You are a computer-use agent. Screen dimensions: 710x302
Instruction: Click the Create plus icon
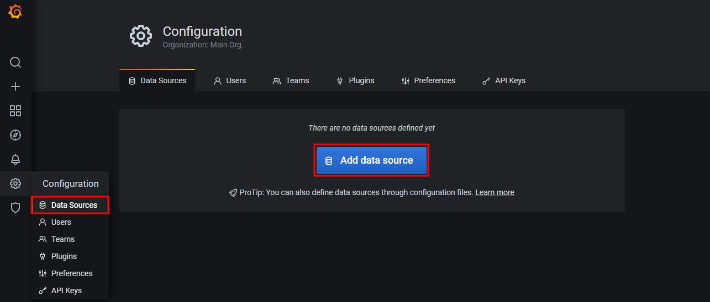15,87
